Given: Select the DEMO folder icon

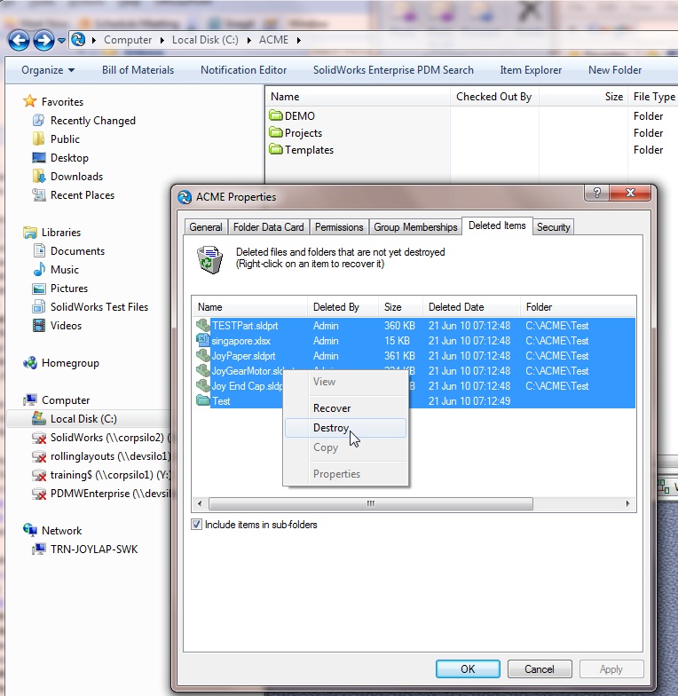Looking at the screenshot, I should point(275,115).
